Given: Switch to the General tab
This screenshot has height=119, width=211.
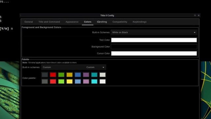Looking at the screenshot, I should click(29, 22).
